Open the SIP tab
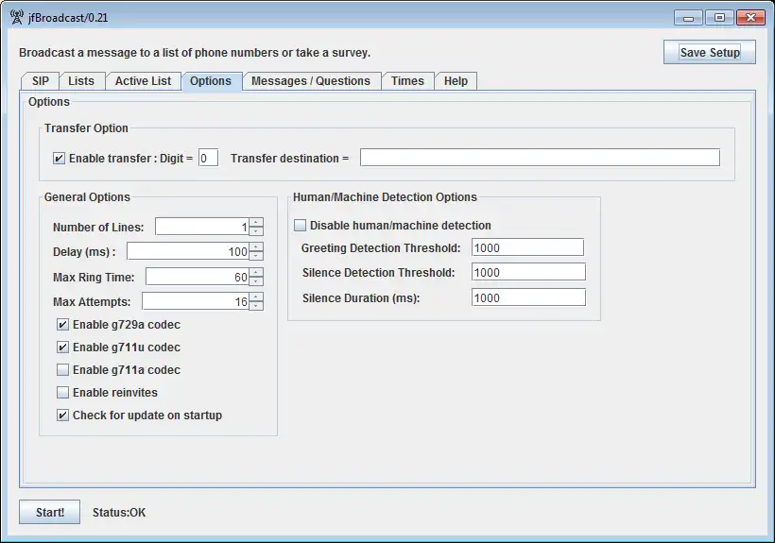Screen dimensions: 775x543 point(41,81)
